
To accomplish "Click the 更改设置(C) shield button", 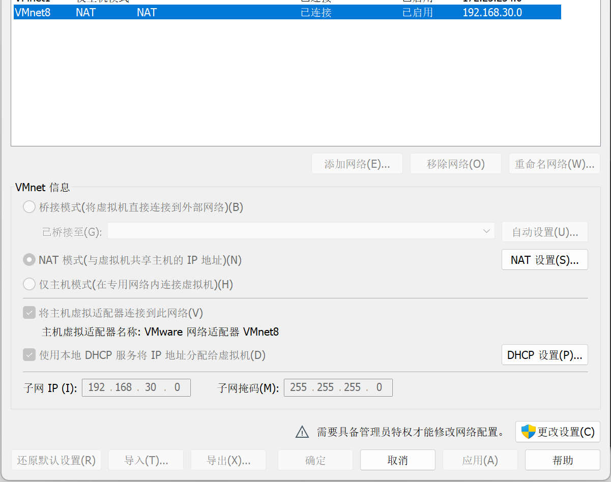I will tap(558, 432).
